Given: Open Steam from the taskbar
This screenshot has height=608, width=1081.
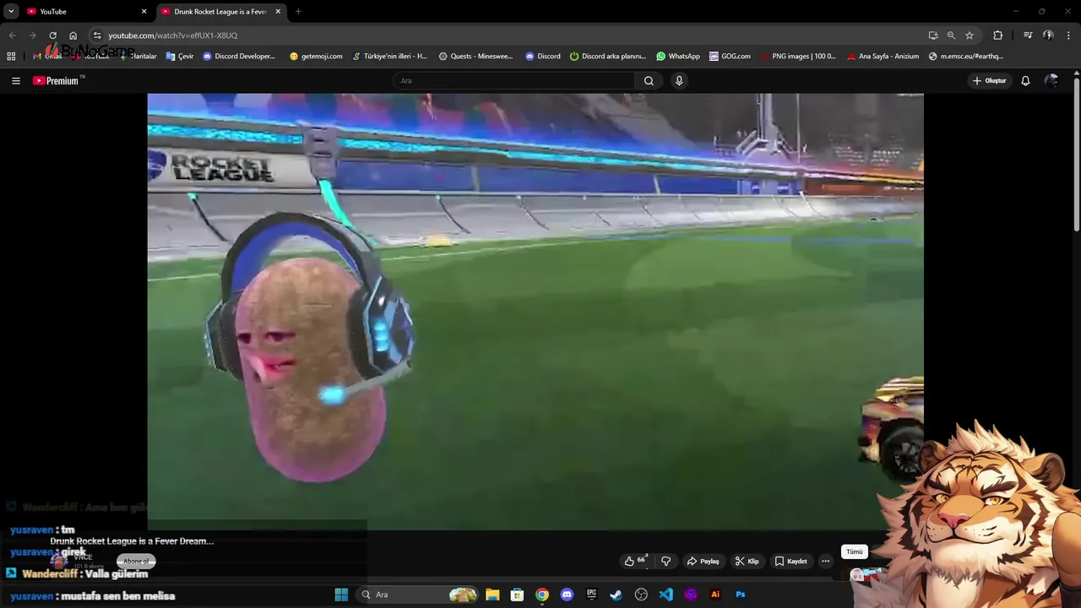Looking at the screenshot, I should click(616, 594).
